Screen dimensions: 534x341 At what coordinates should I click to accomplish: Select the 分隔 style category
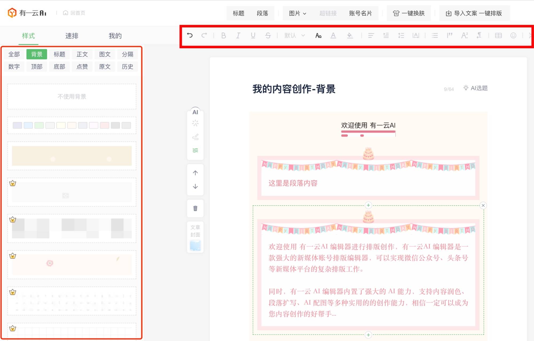pos(127,54)
